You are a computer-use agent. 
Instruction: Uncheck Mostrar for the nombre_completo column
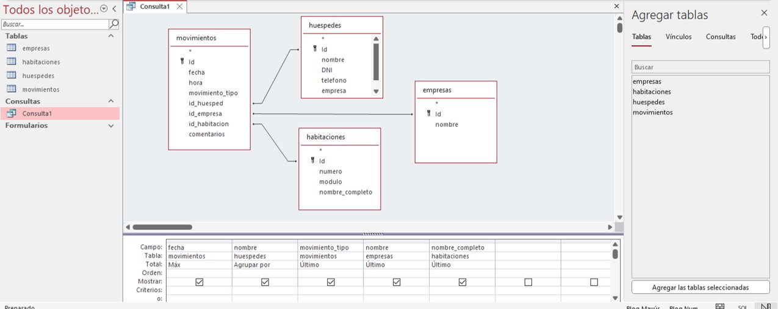pyautogui.click(x=463, y=282)
